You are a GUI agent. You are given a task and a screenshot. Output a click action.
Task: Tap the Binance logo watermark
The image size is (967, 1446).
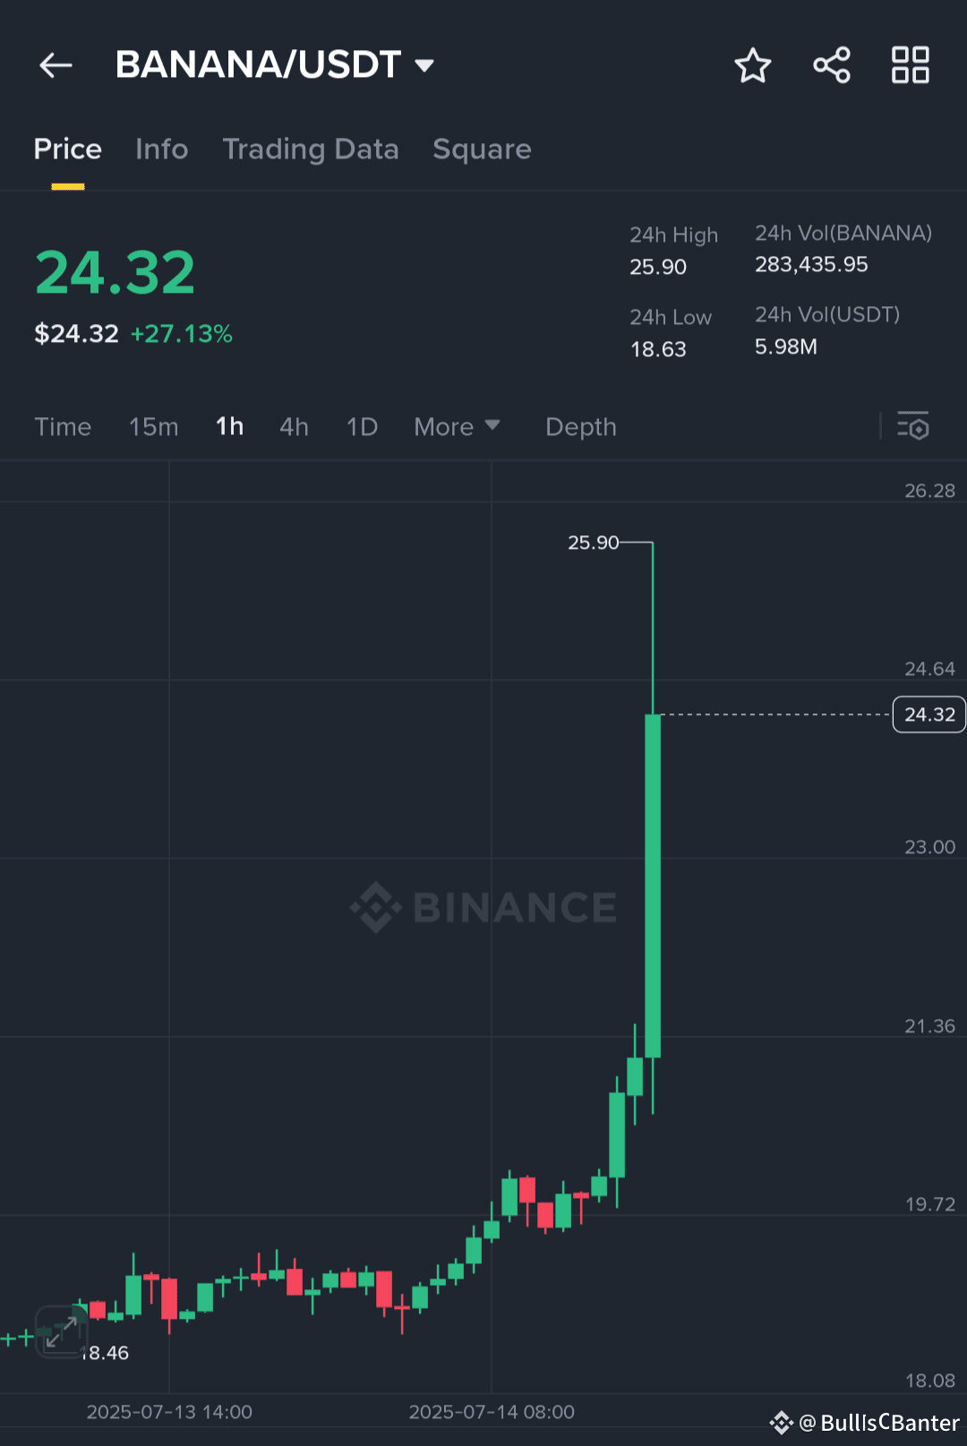point(485,907)
